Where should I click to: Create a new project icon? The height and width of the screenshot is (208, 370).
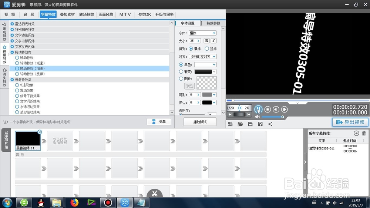(x=230, y=124)
